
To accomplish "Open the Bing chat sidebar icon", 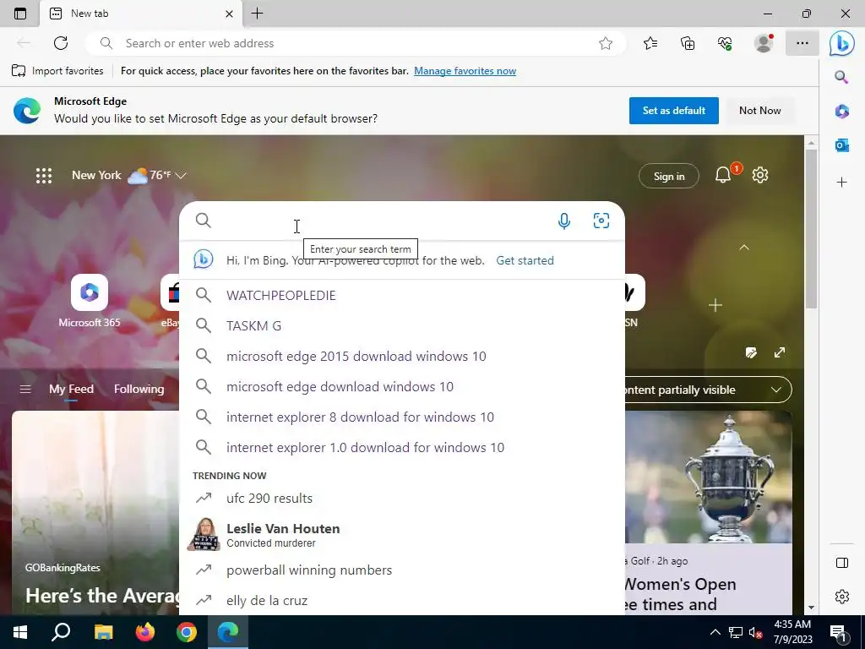I will 842,43.
